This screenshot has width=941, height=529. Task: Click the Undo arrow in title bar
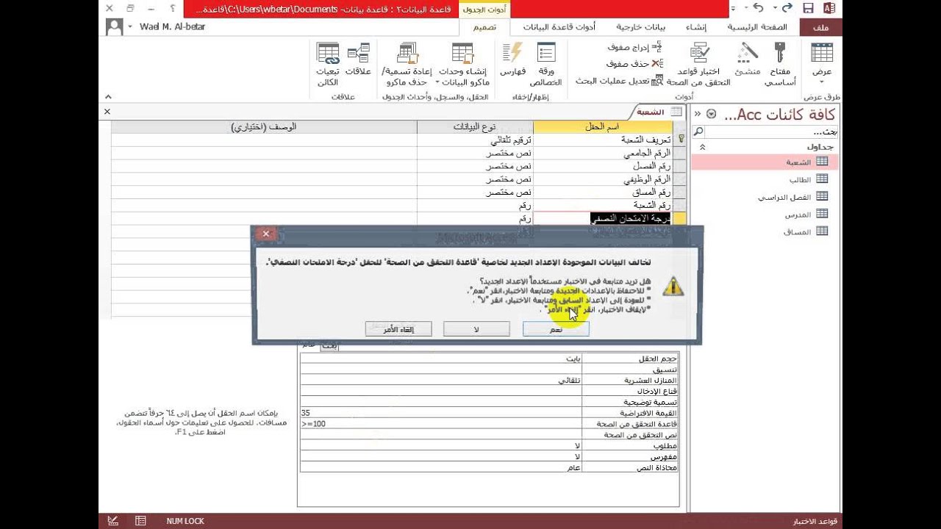point(759,8)
